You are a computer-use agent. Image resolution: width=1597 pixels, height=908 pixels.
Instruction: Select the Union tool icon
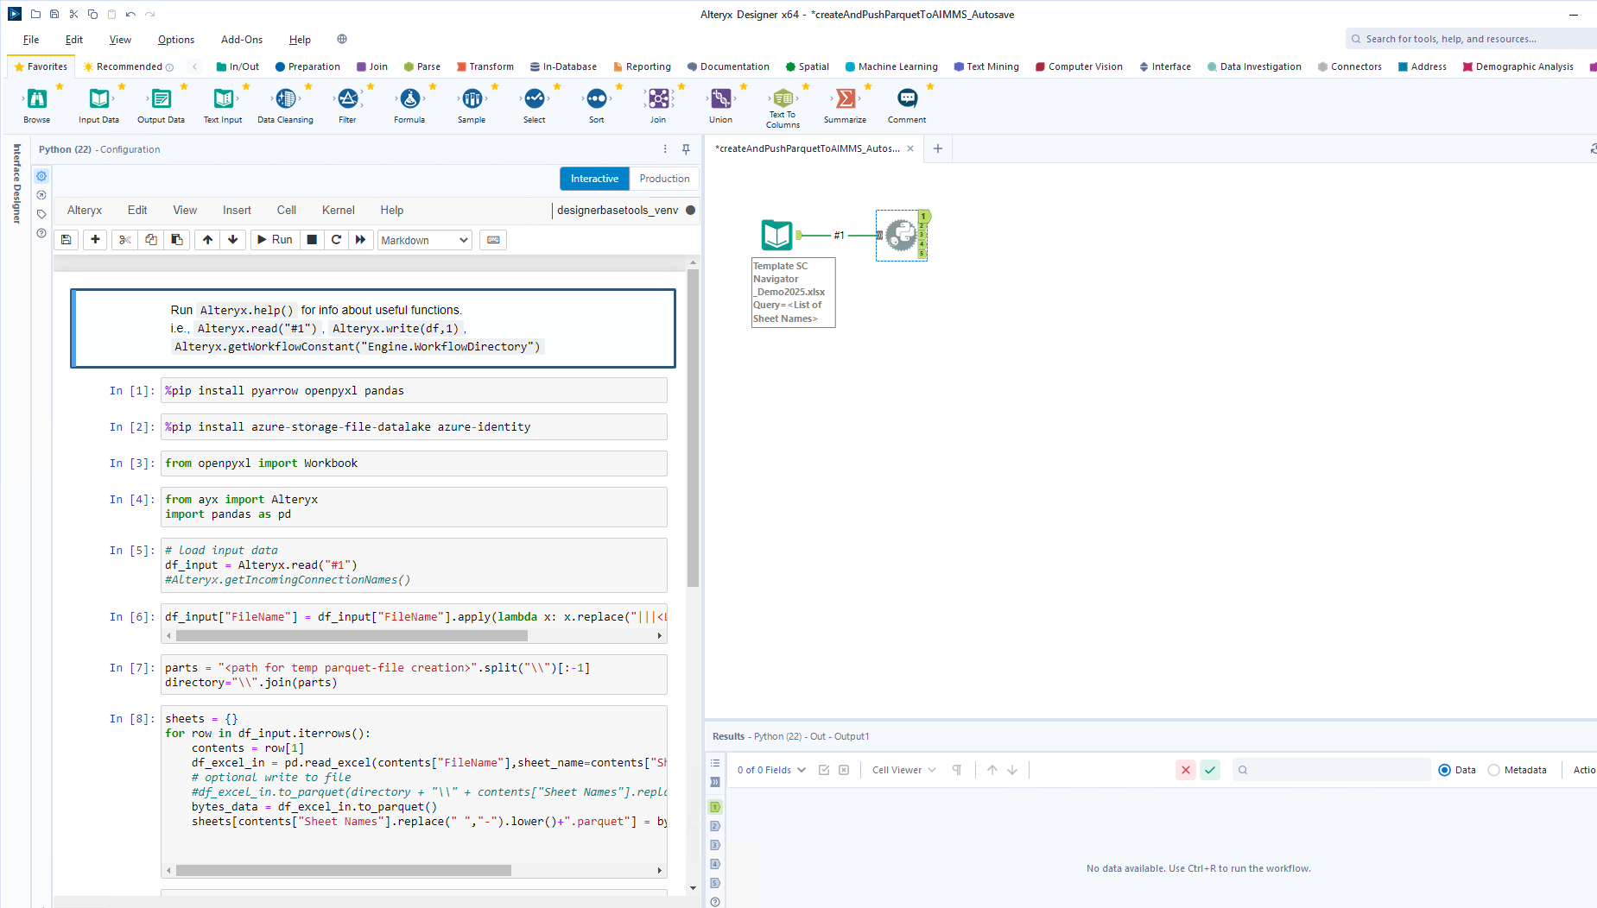click(721, 98)
